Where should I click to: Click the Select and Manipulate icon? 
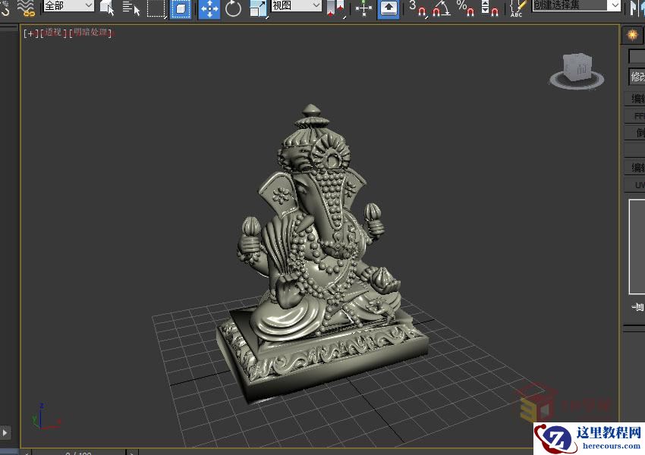(363, 9)
